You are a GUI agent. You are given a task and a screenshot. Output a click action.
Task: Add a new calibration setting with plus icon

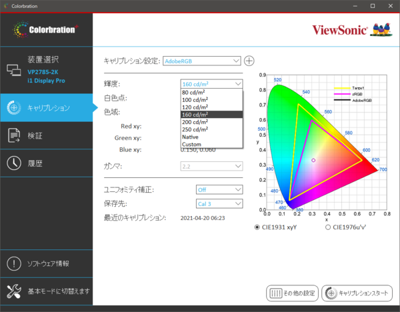tap(249, 61)
